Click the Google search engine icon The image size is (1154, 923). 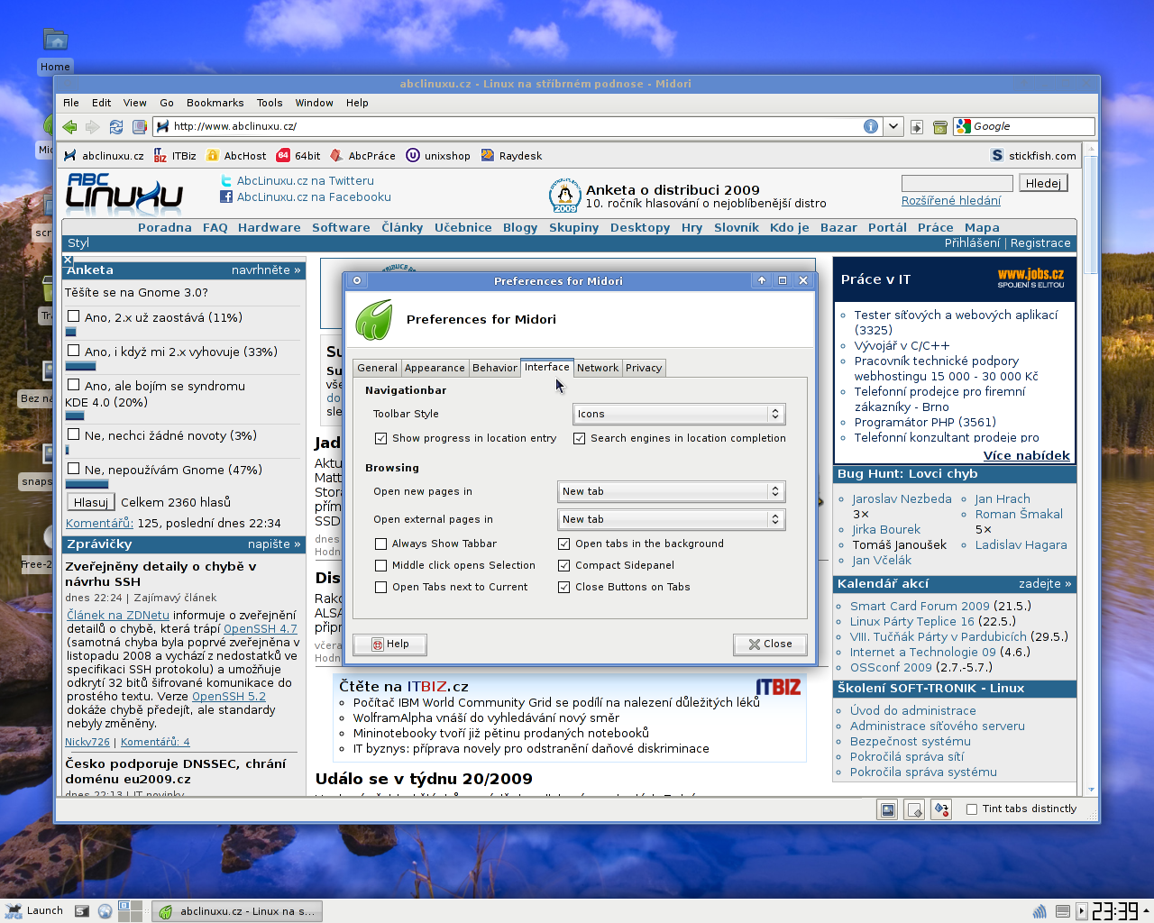pyautogui.click(x=964, y=126)
